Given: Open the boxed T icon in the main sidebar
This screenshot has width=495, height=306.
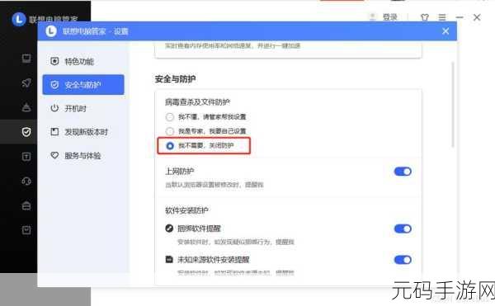Looking at the screenshot, I should click(x=26, y=157).
